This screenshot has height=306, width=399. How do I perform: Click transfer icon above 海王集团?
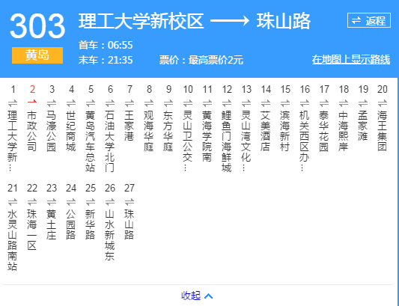point(383,103)
